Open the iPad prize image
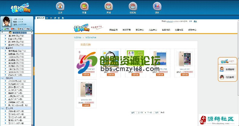Screen dimensions: 239x126 point(160,59)
